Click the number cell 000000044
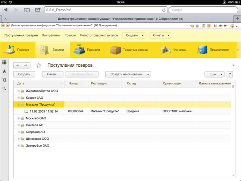The width and height of the screenshot is (241, 181). coord(76,111)
